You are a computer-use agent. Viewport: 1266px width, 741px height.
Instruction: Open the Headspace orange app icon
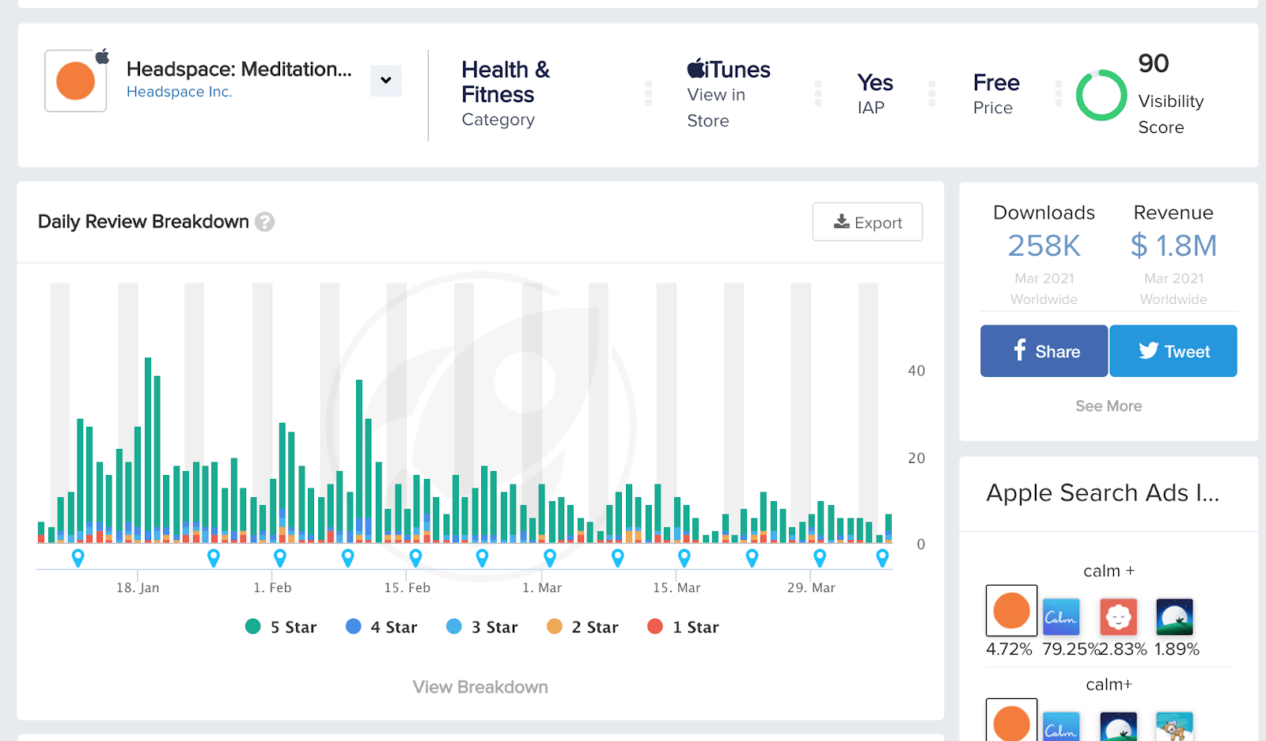[x=76, y=81]
